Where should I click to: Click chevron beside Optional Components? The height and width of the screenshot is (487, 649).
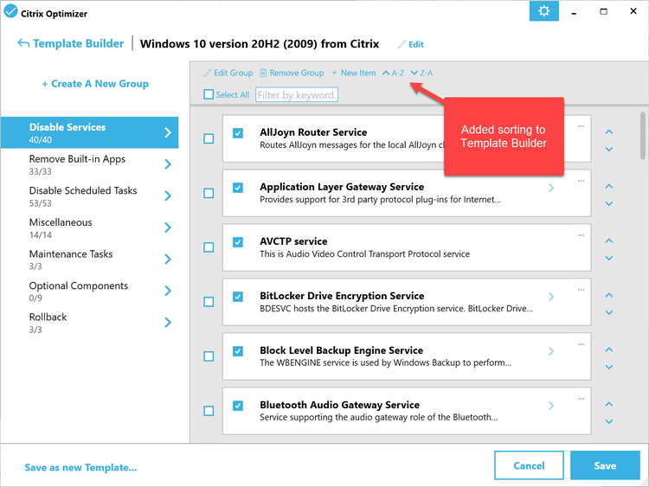click(168, 291)
